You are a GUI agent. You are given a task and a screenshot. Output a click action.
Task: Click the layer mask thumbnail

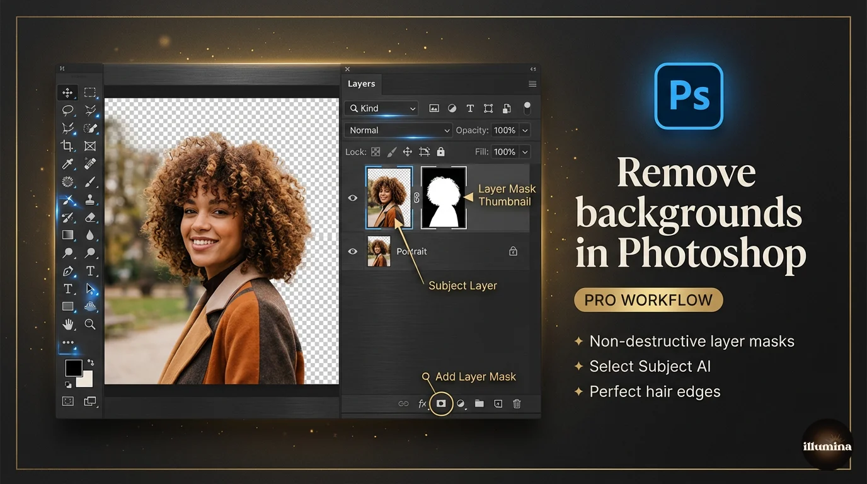pyautogui.click(x=444, y=197)
